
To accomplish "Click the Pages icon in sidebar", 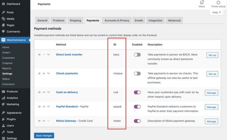I will pos(3,25).
